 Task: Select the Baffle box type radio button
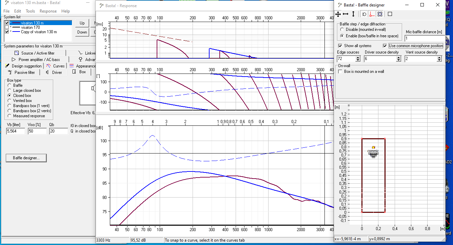(x=9, y=86)
